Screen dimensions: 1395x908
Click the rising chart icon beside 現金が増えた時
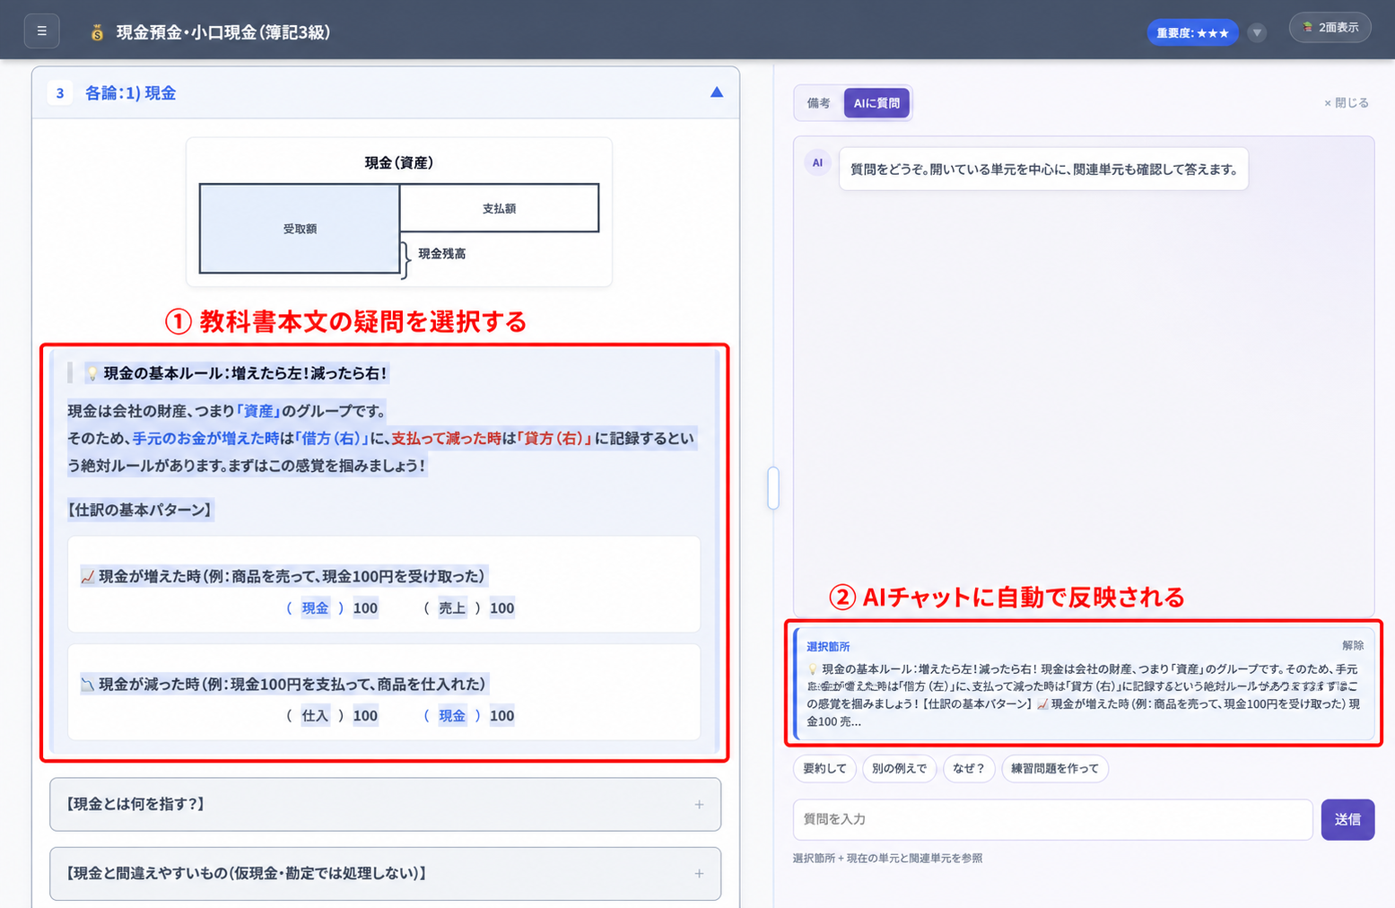point(88,577)
